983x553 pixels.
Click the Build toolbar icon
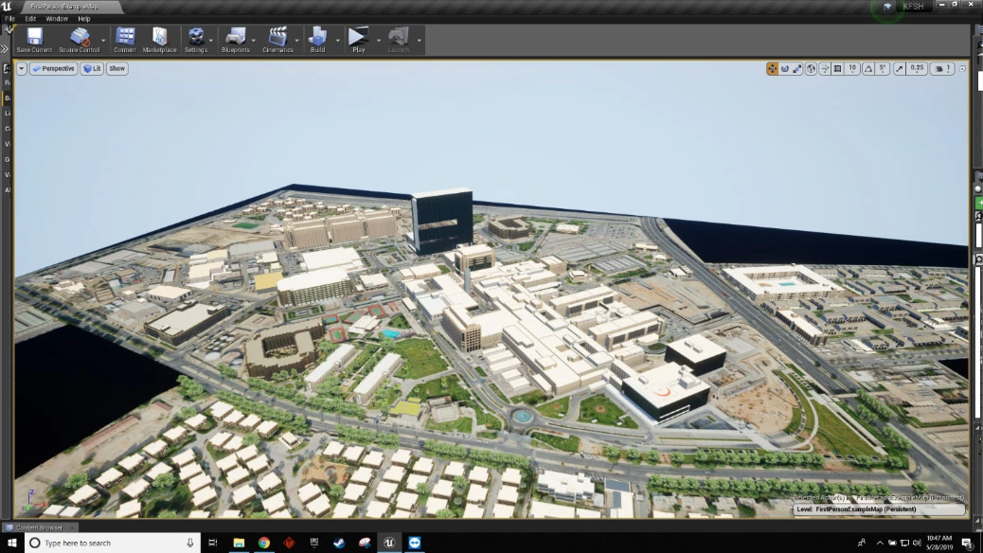click(x=315, y=38)
